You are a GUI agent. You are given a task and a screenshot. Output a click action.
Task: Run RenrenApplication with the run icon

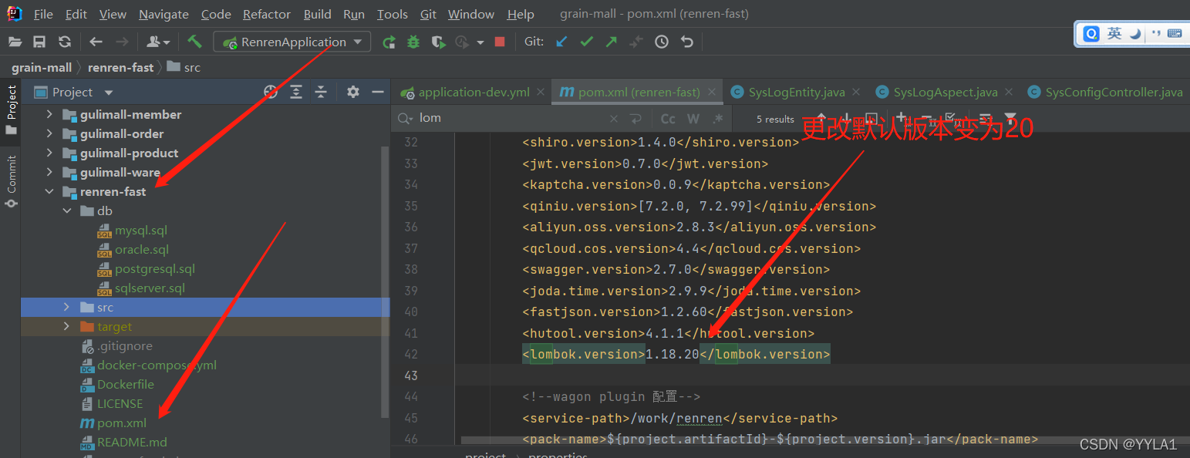[389, 42]
